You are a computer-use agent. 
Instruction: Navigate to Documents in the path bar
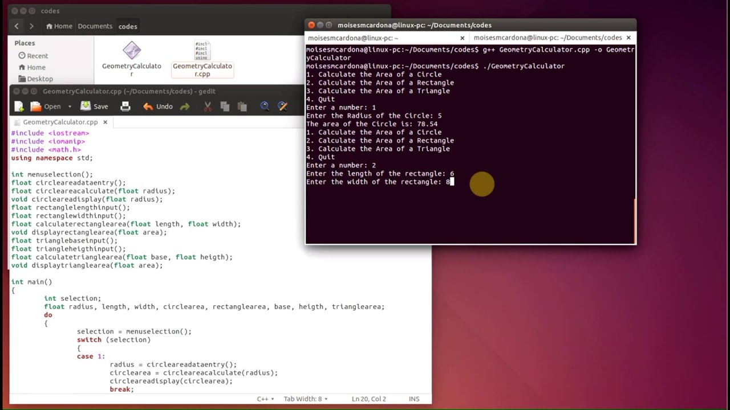(x=95, y=26)
